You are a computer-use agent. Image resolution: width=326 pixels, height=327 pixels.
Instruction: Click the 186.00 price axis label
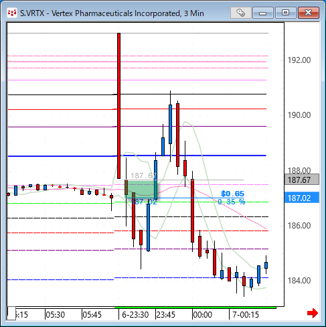[x=299, y=226]
